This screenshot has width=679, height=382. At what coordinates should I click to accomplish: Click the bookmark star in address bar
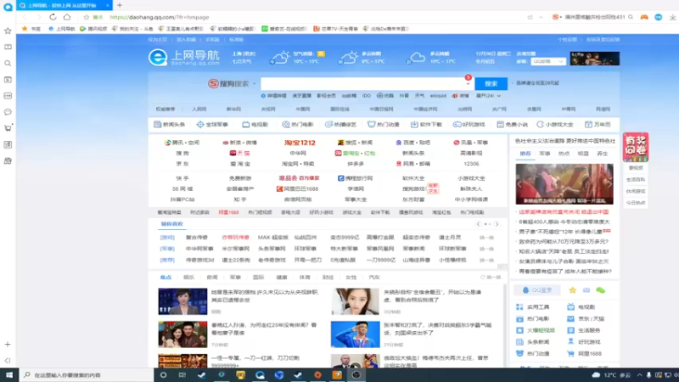87,17
